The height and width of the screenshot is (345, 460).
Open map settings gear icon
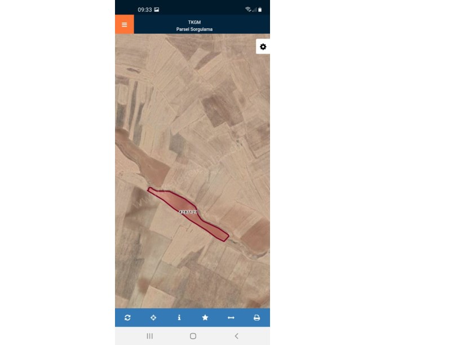coord(263,47)
